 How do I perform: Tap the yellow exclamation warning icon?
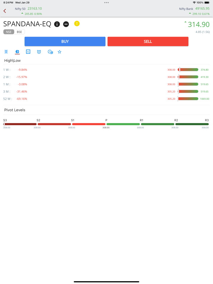(77, 24)
